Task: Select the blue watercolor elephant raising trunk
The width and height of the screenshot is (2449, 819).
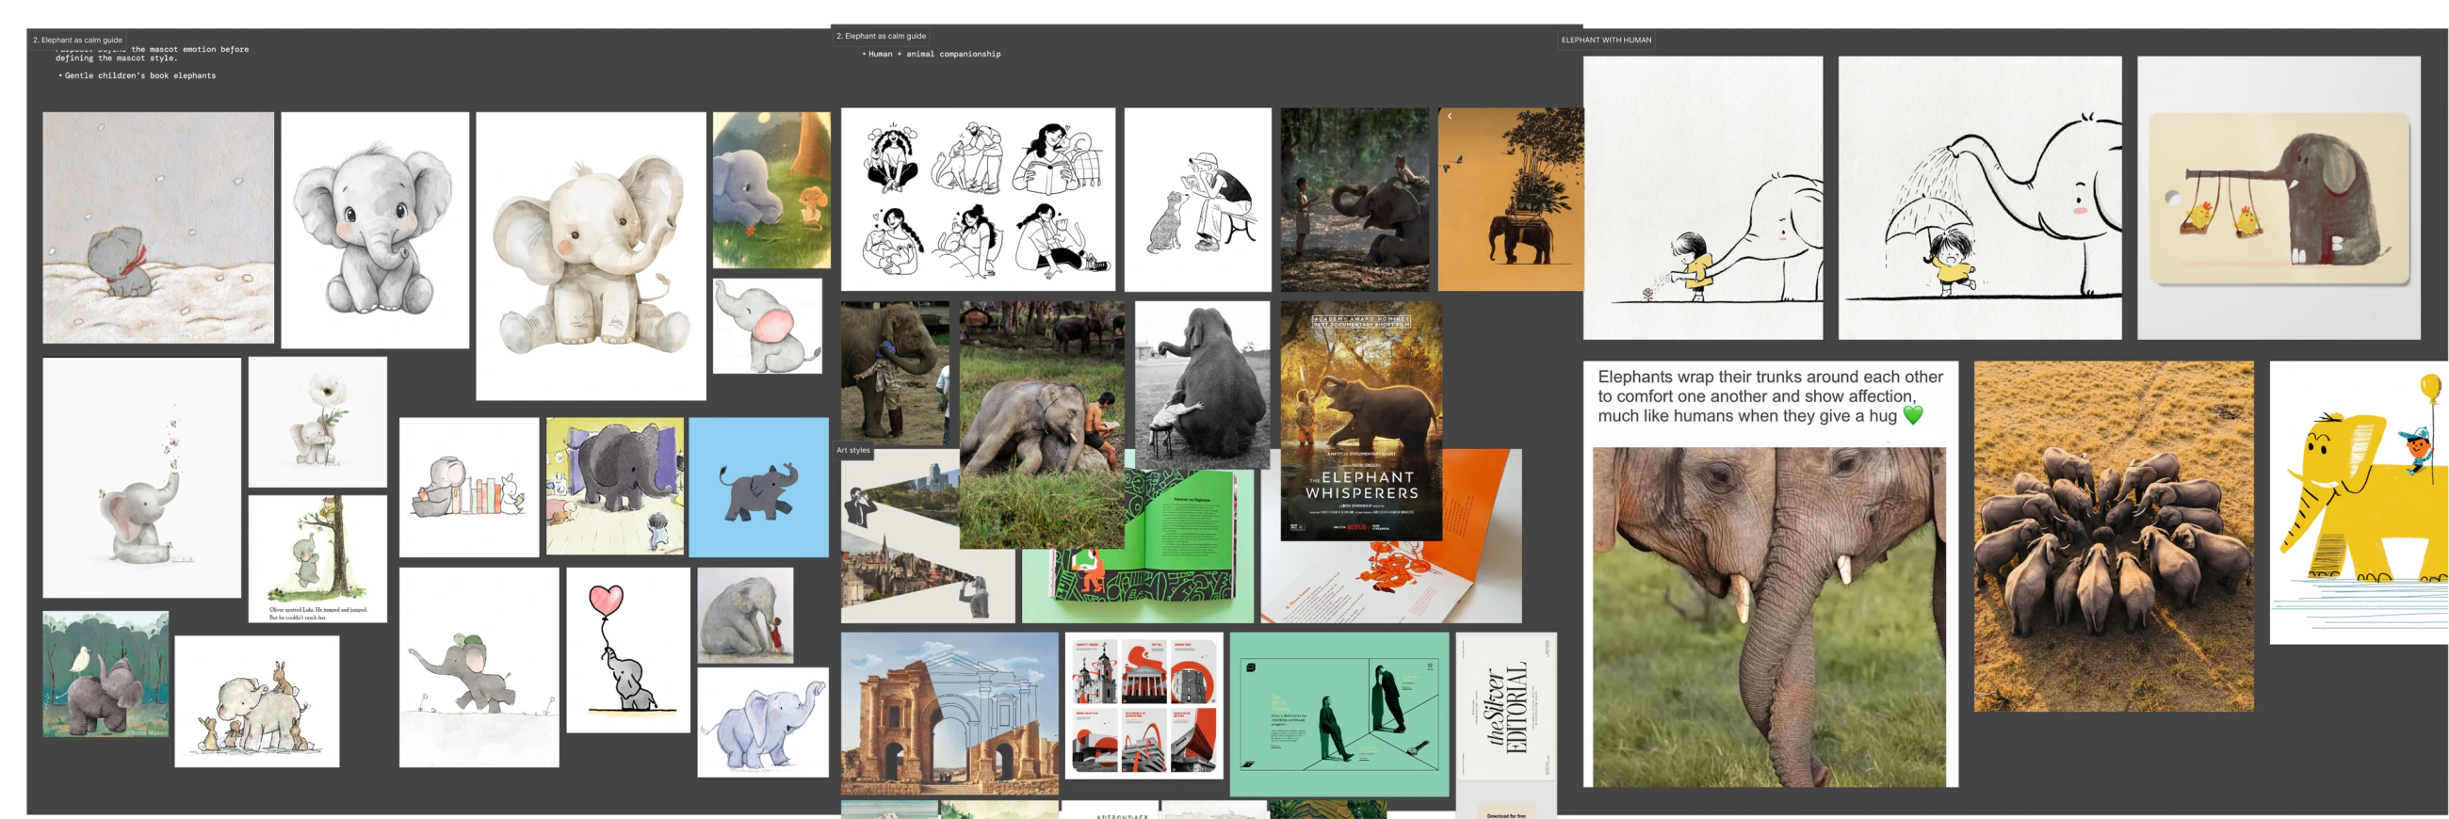Action: click(762, 722)
